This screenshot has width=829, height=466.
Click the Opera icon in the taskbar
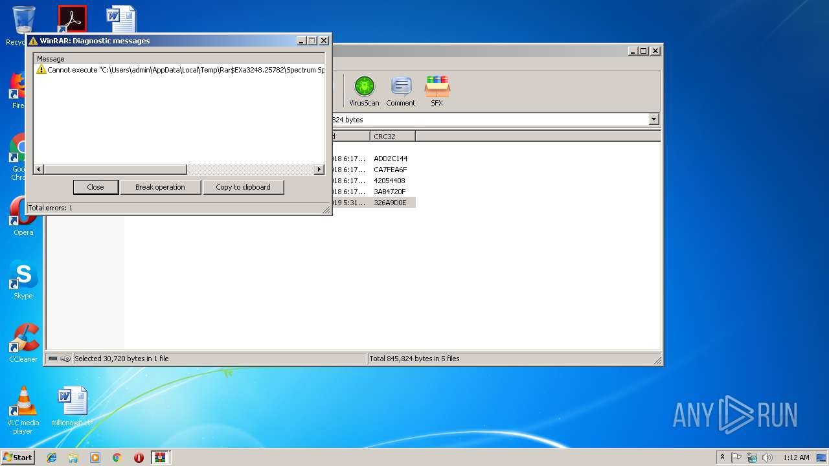(139, 458)
